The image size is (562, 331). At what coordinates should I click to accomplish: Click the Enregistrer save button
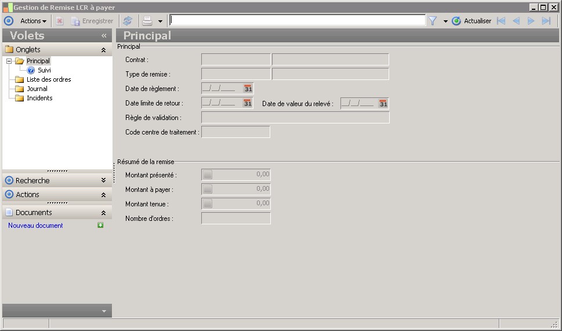[x=92, y=21]
